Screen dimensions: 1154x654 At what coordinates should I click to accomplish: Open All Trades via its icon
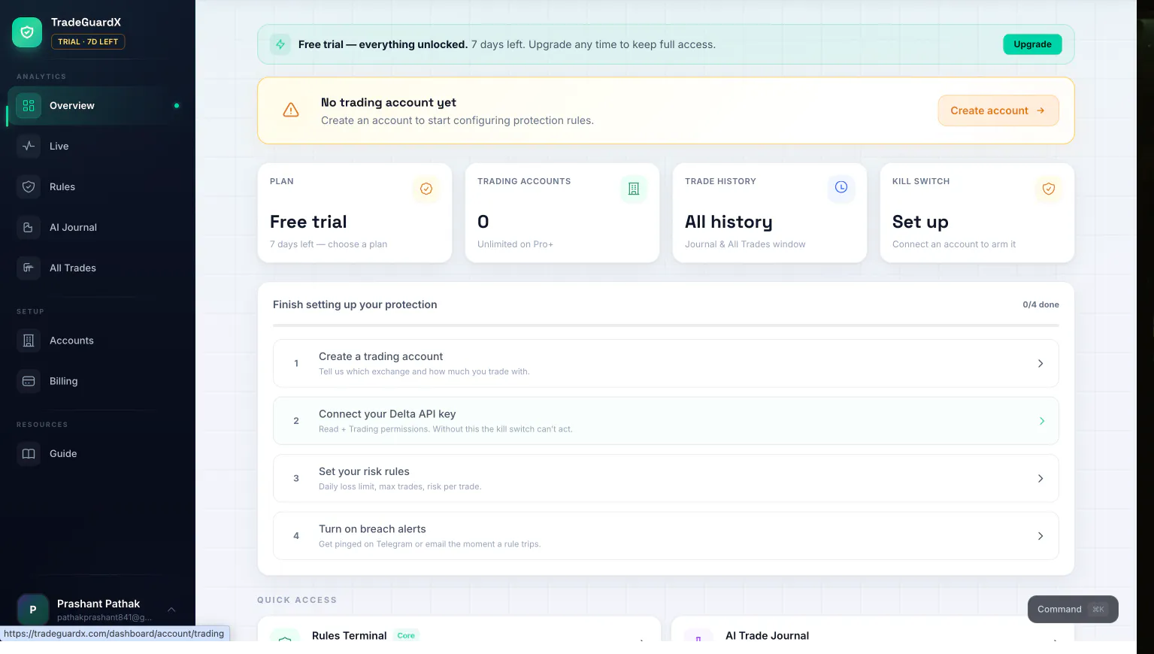(29, 268)
